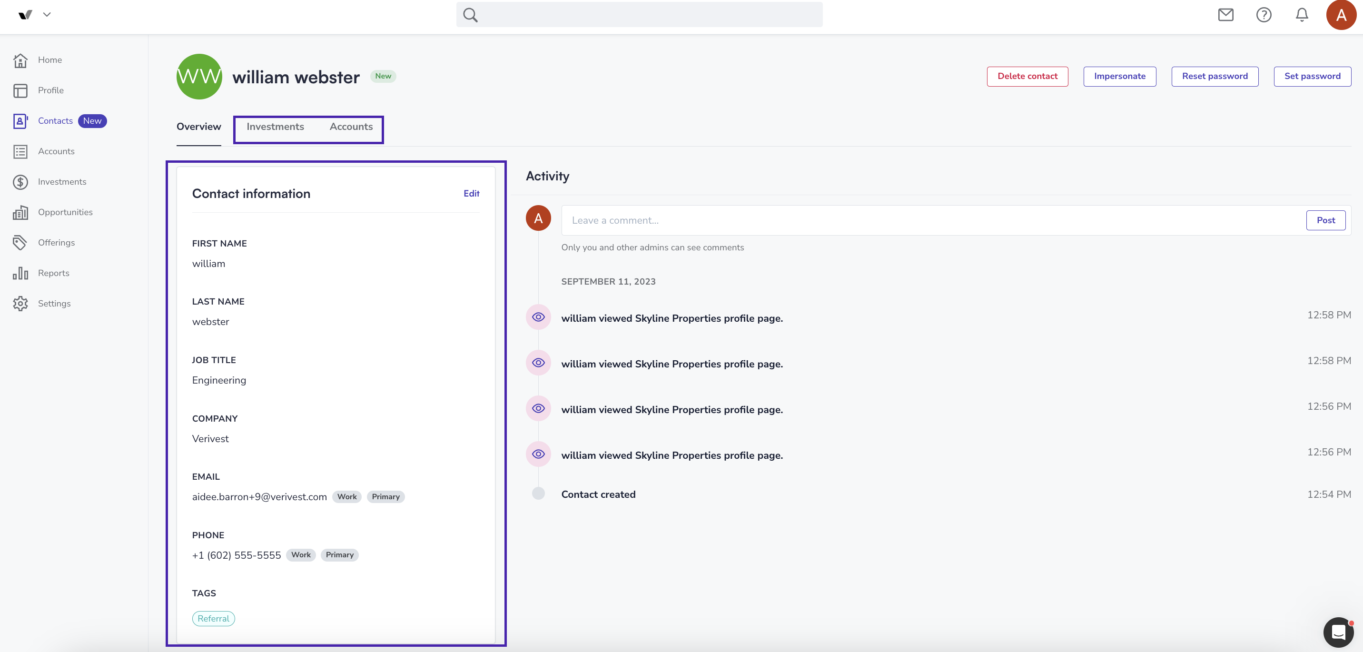Click the eye icon of second 12:58 PM activity
The width and height of the screenshot is (1363, 652).
(x=538, y=363)
